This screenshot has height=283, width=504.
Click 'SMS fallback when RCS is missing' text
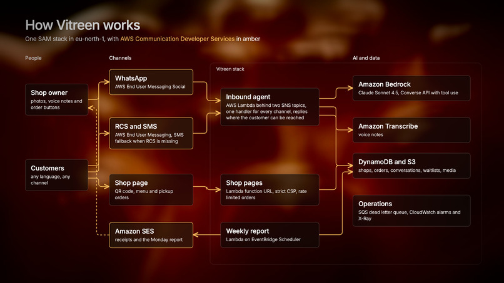point(149,138)
